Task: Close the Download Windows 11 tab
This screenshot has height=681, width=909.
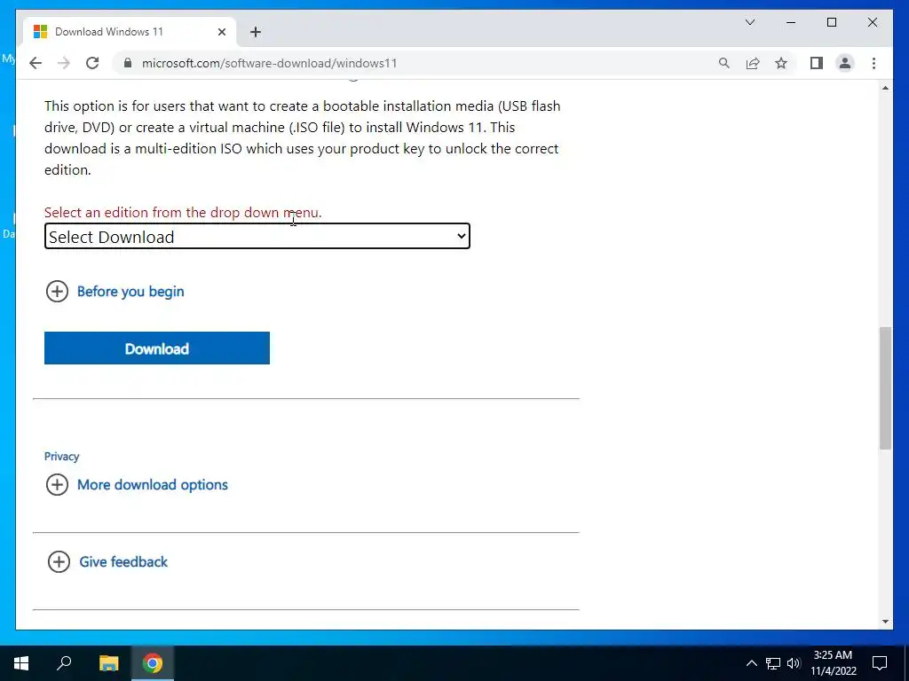Action: coord(221,32)
